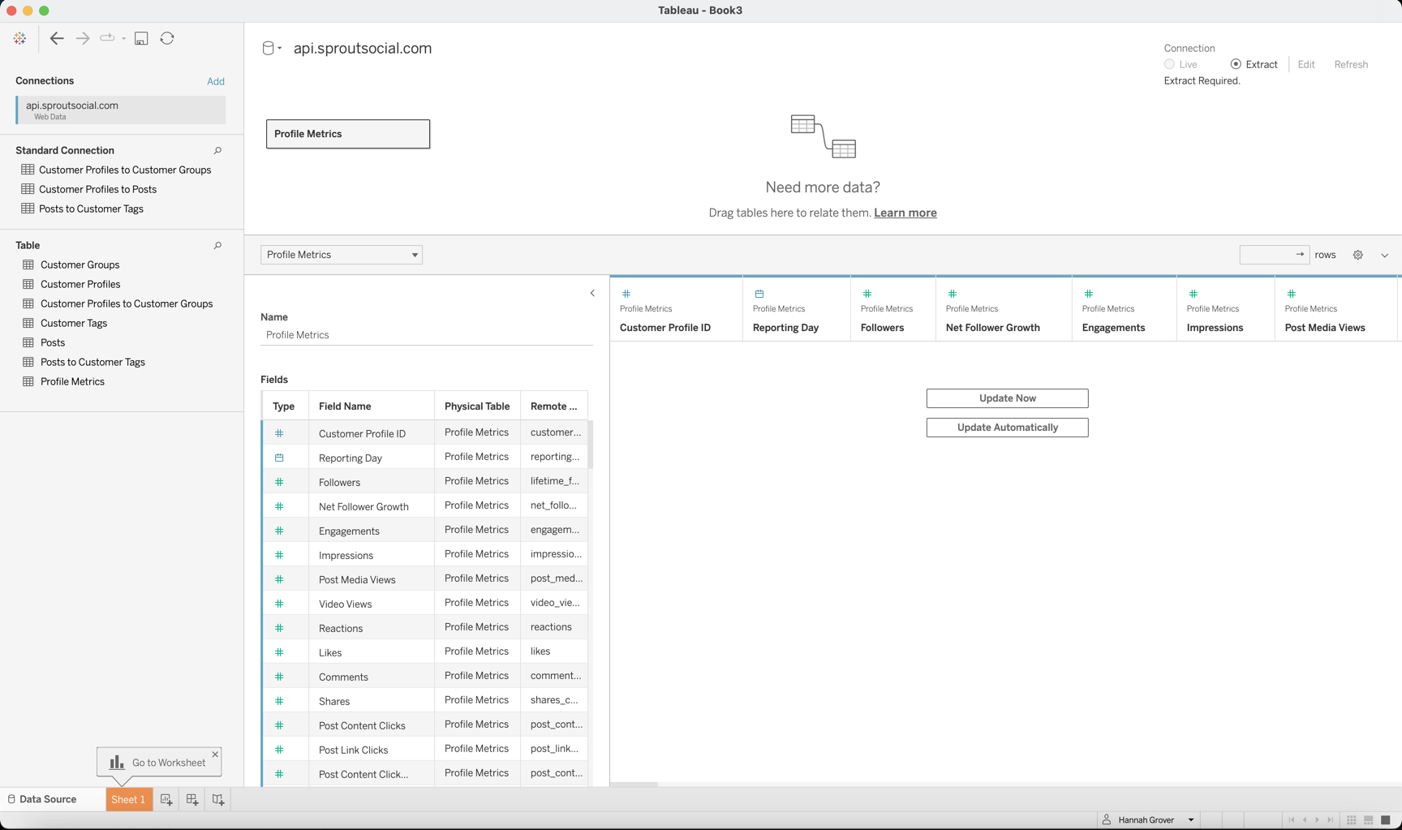Switch to the Data Source tab

coord(42,799)
